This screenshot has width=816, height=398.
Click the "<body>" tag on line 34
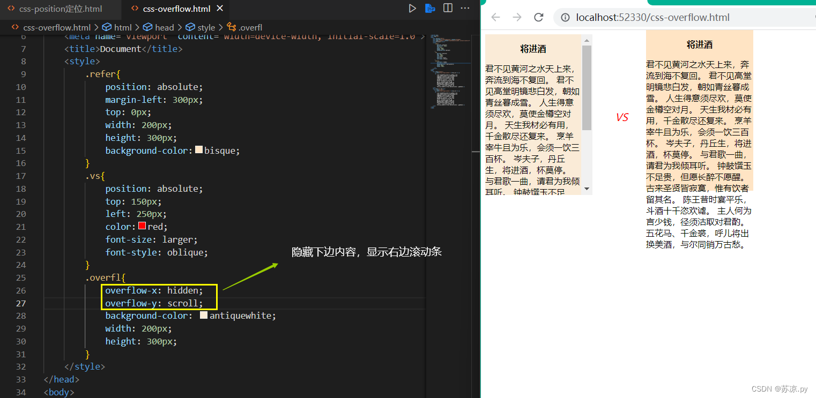59,392
